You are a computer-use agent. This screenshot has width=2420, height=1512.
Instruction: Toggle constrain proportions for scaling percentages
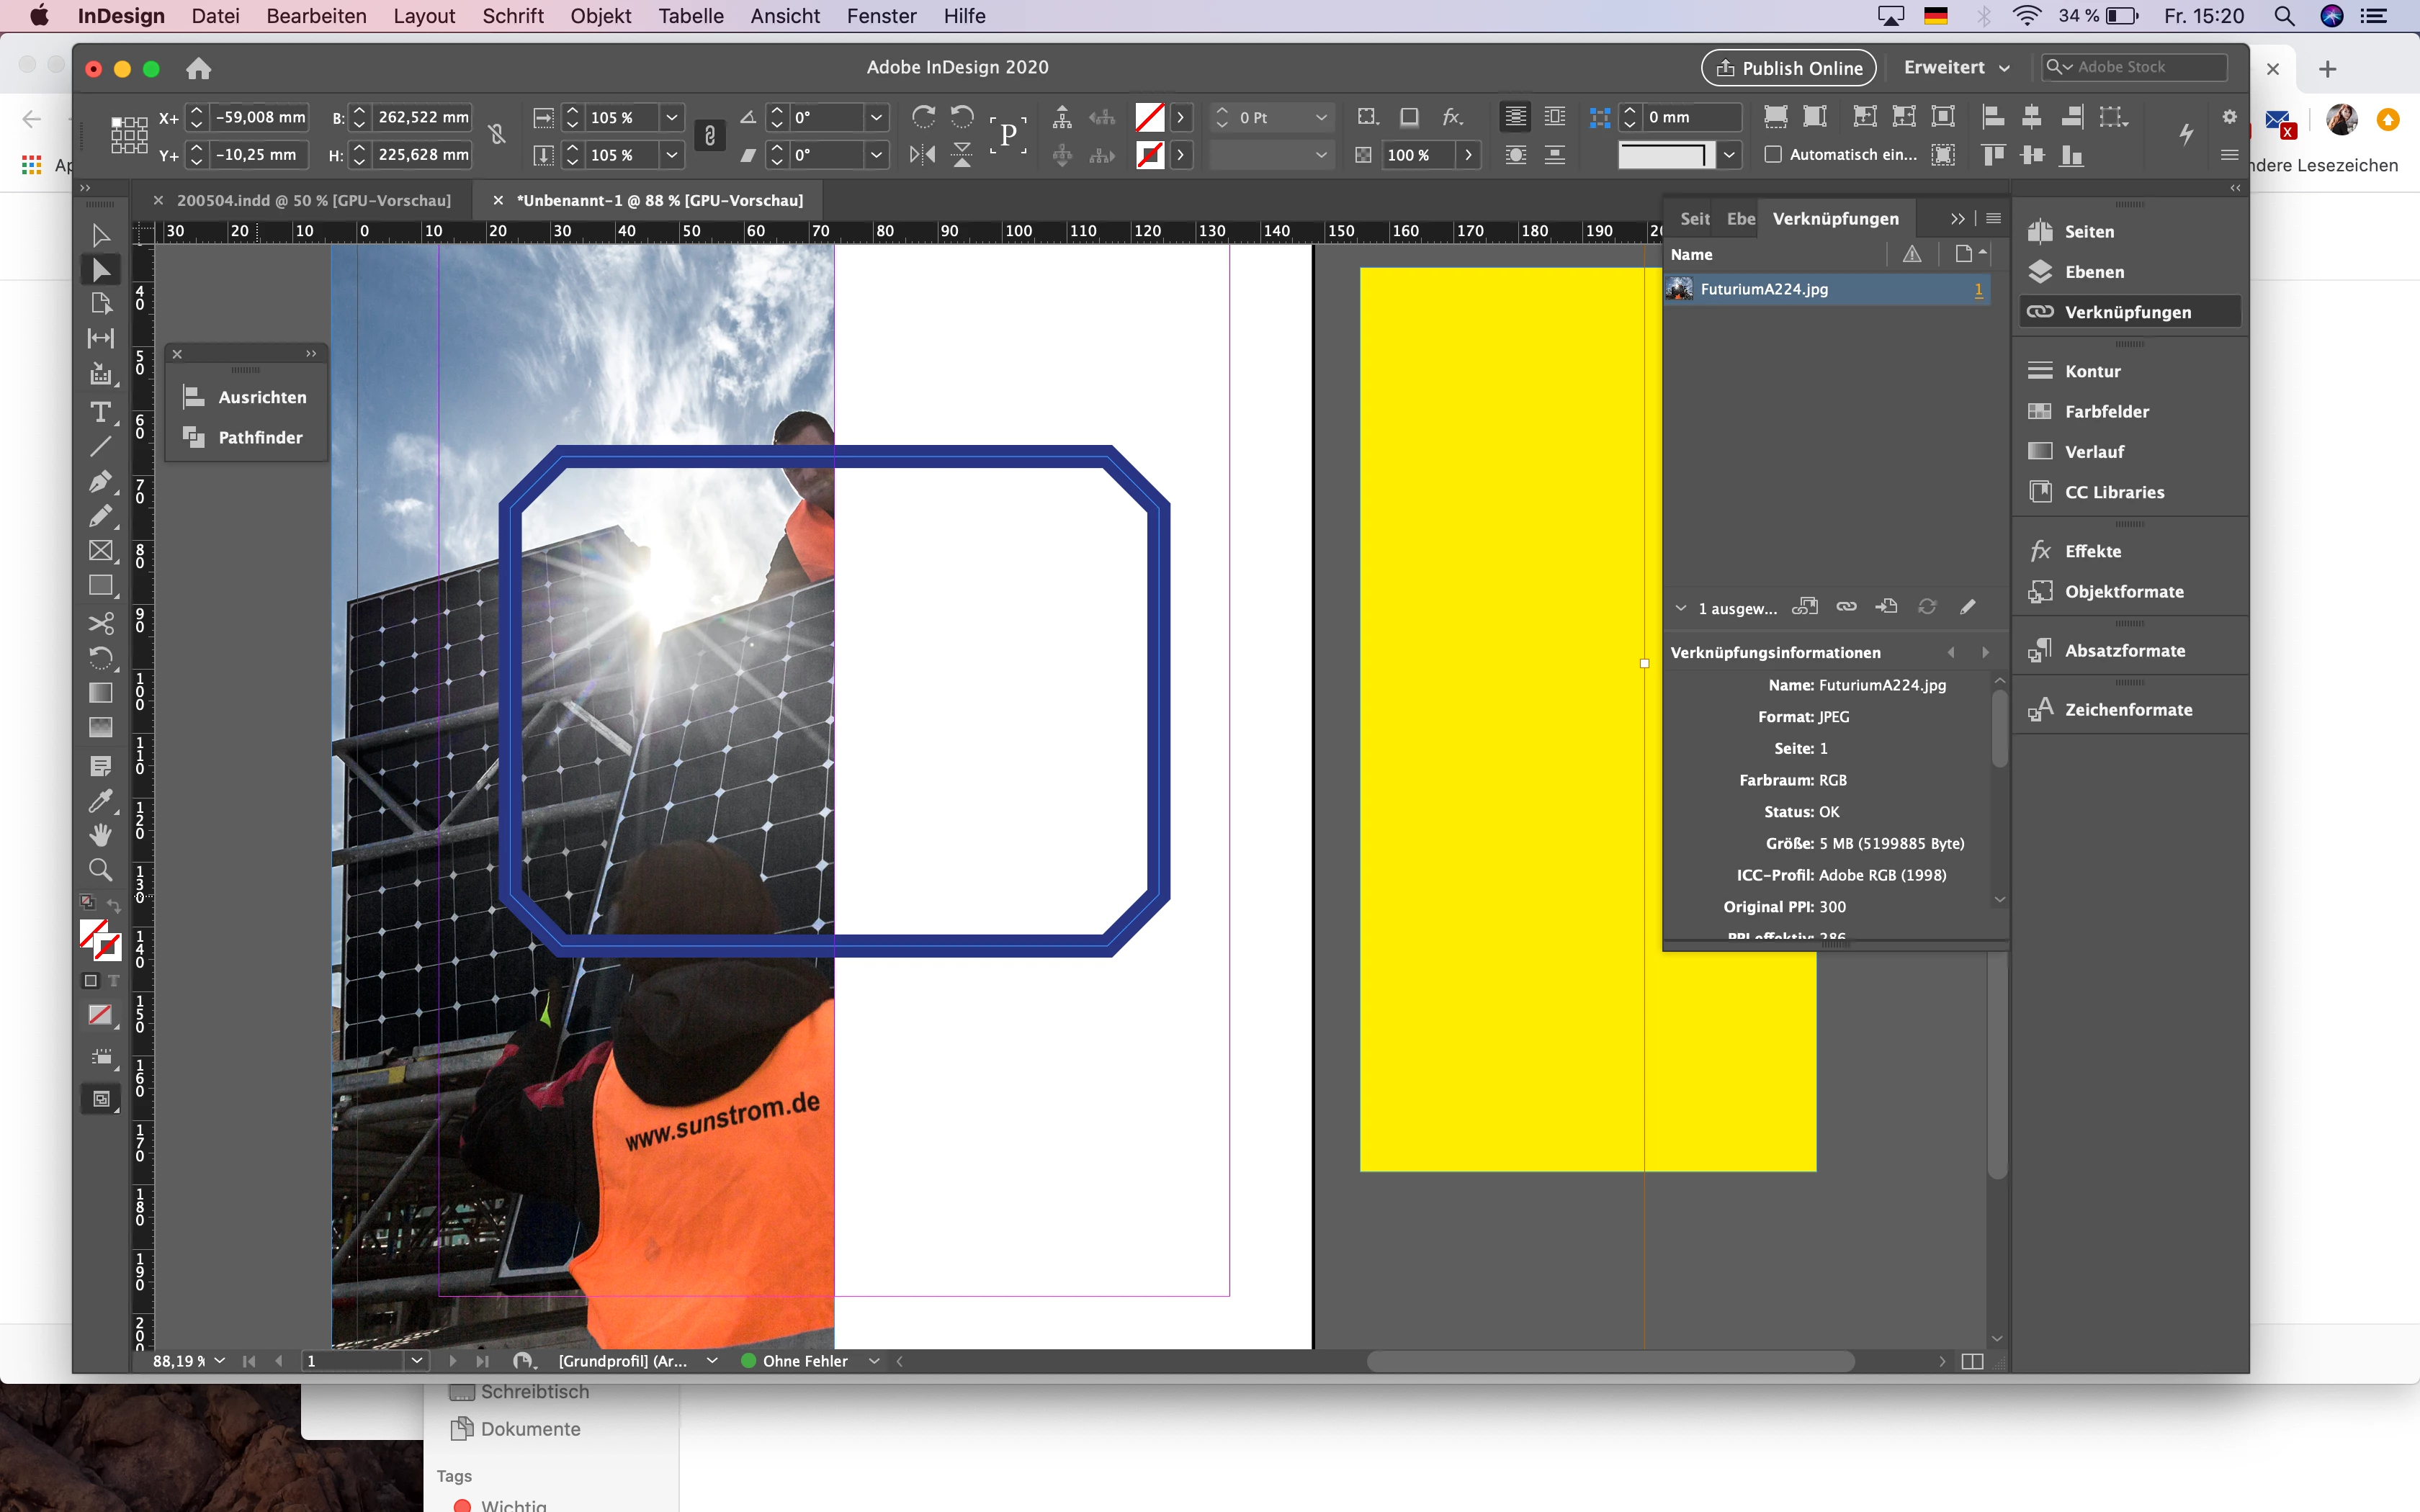coord(710,135)
